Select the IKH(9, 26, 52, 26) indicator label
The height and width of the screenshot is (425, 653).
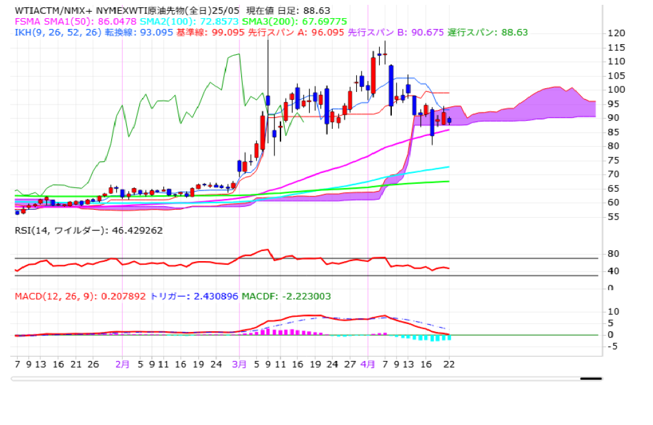point(58,32)
